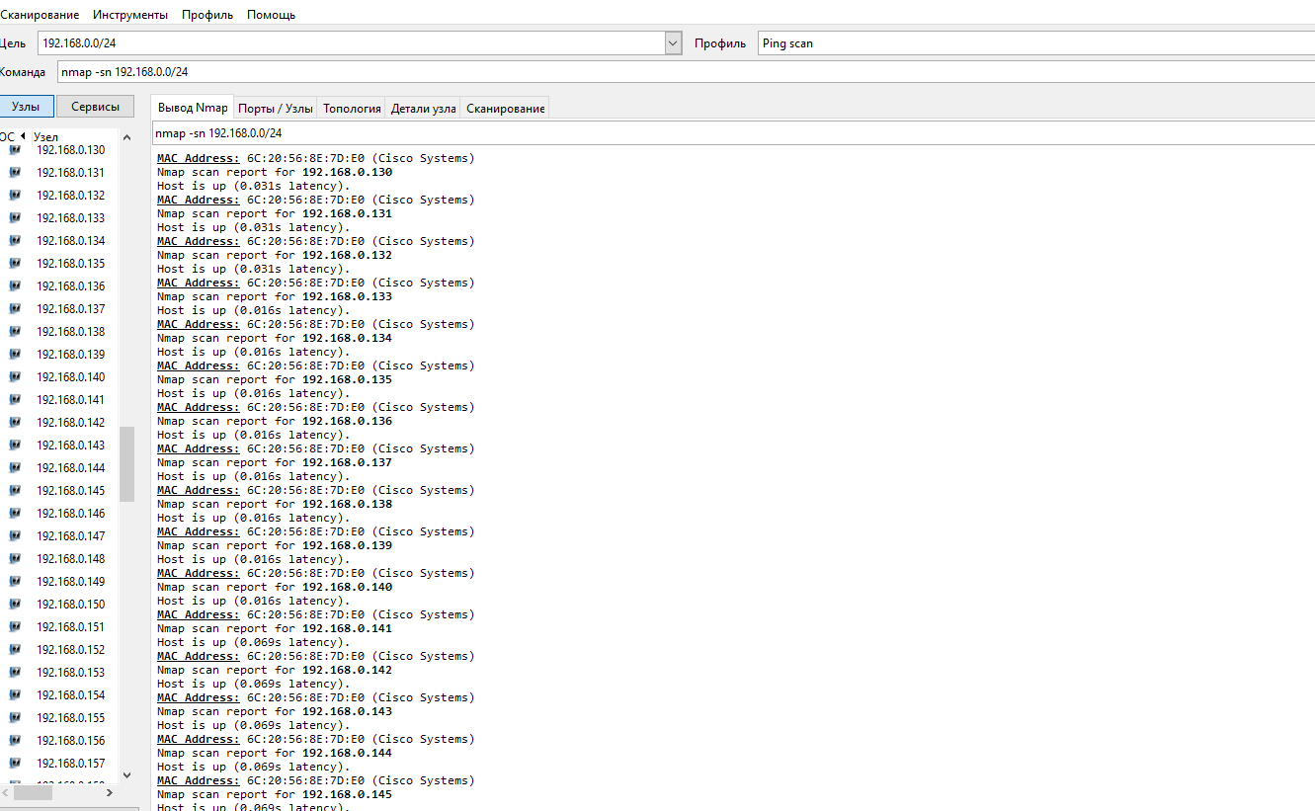1315x811 pixels.
Task: Click the host list horizontal scrollbar thumb
Action: [x=33, y=792]
